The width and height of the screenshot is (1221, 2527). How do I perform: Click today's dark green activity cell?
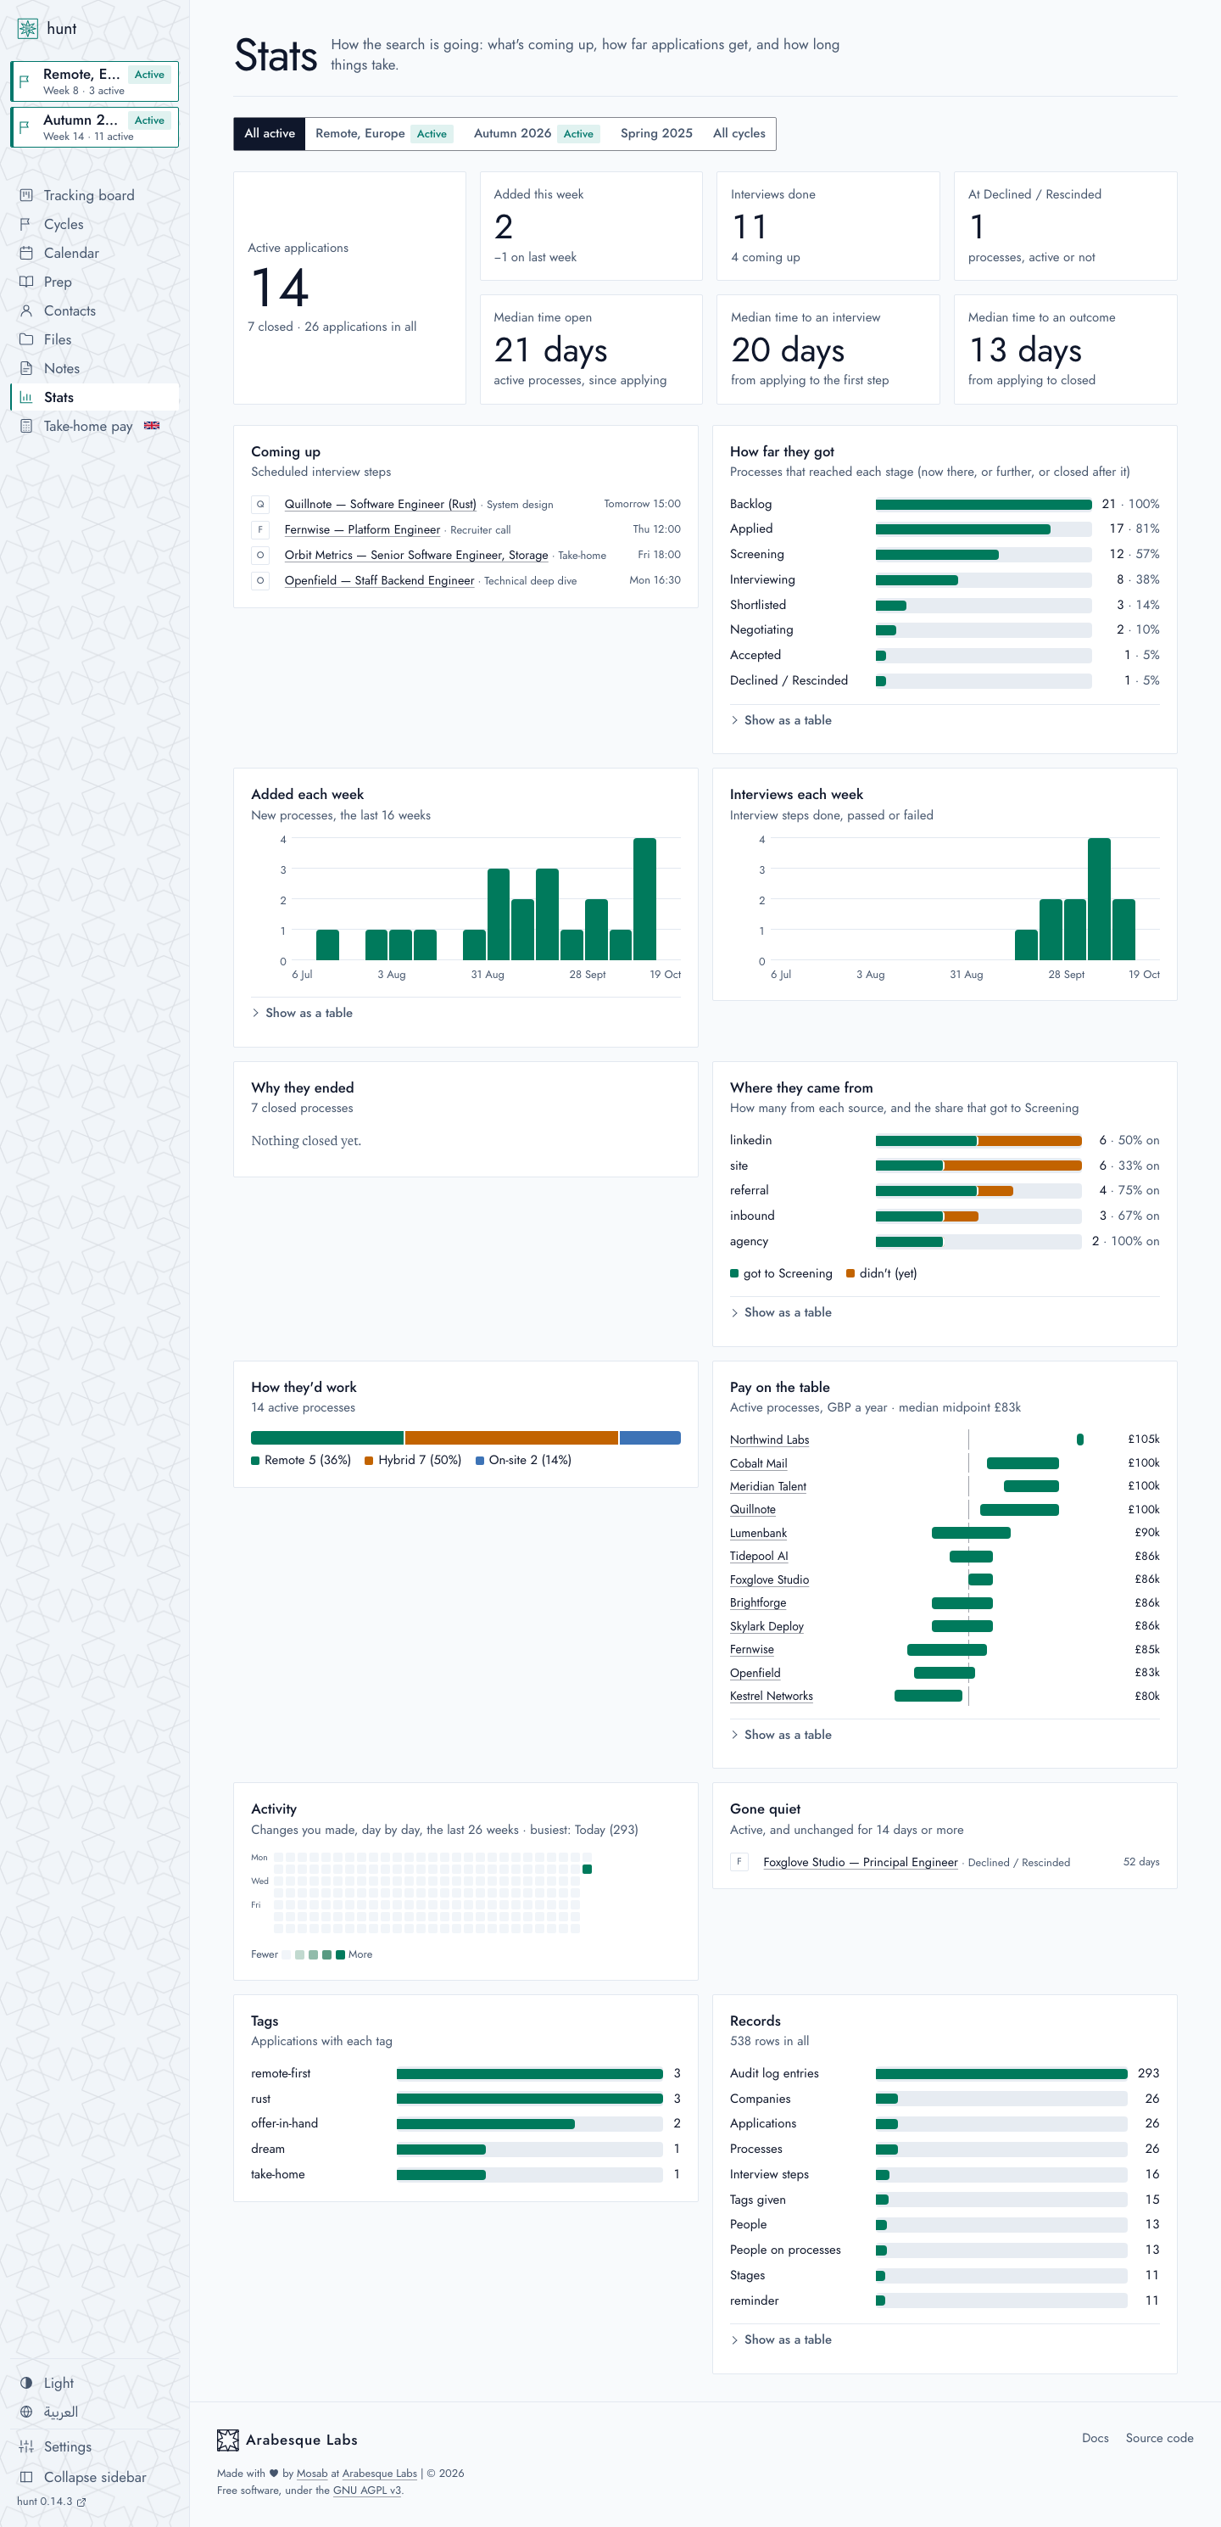coord(588,1869)
